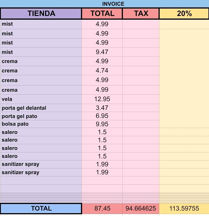Select the 9.47 mist price cell
This screenshot has height=216, width=209.
coord(102,52)
